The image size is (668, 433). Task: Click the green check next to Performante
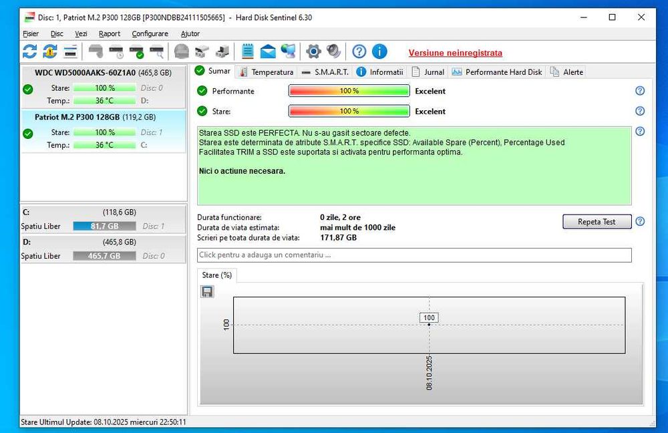tap(202, 91)
